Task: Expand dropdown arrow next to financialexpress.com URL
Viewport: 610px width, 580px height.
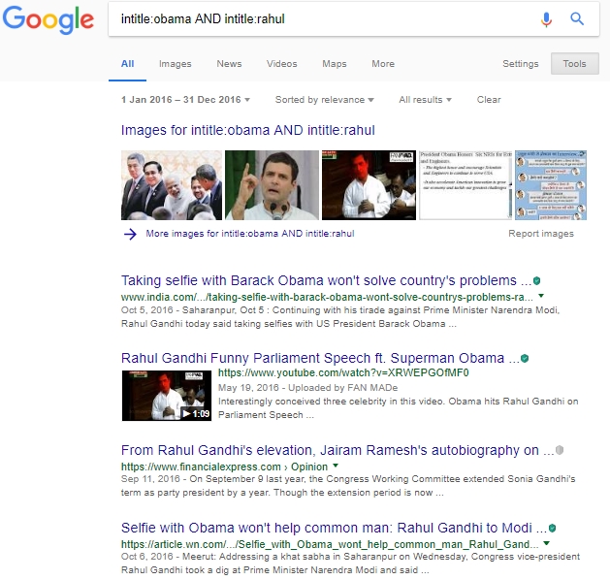Action: (336, 466)
